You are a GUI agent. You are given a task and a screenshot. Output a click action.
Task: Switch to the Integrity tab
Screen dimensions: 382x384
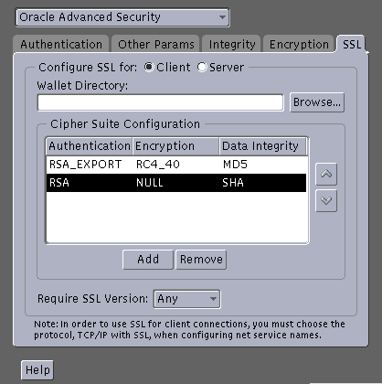pyautogui.click(x=232, y=45)
